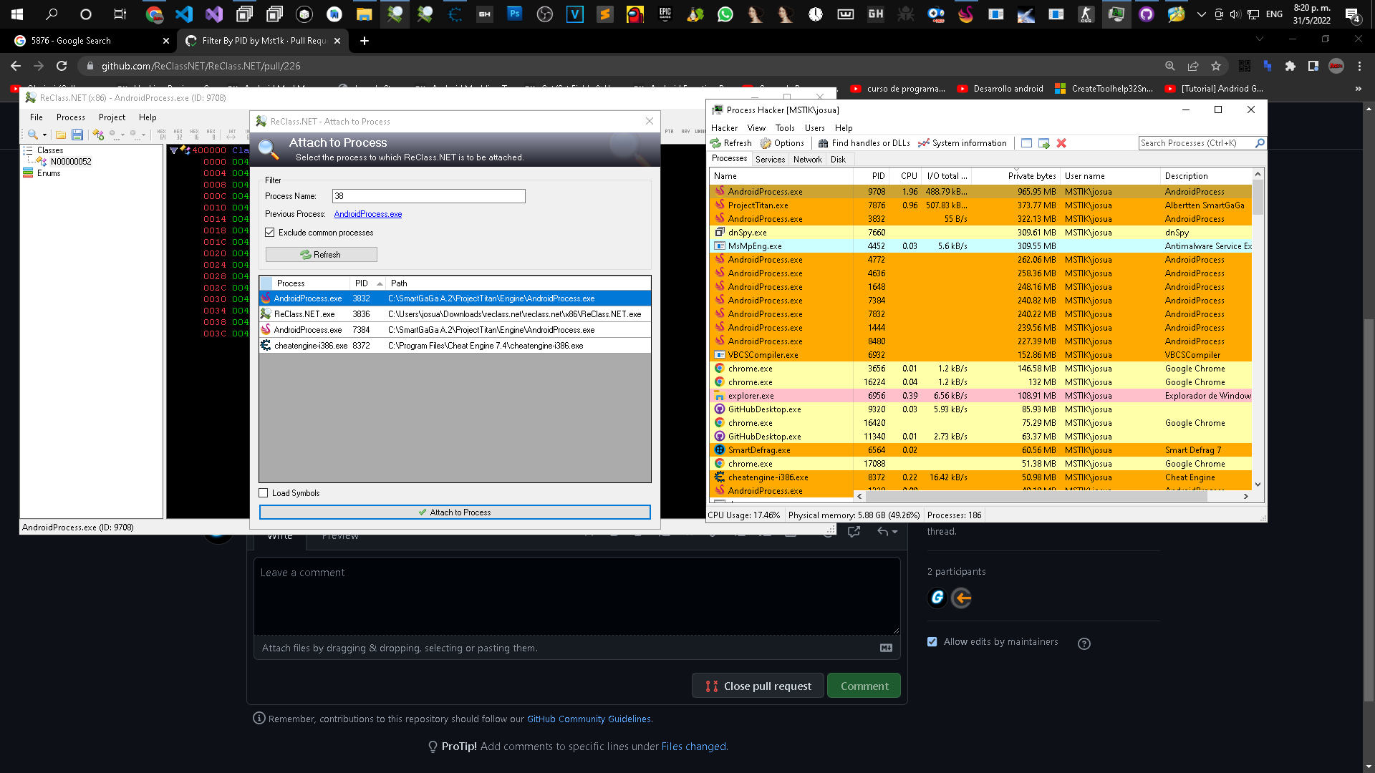Click the red X terminate icon in Process Hacker
This screenshot has width=1375, height=773.
click(x=1061, y=143)
